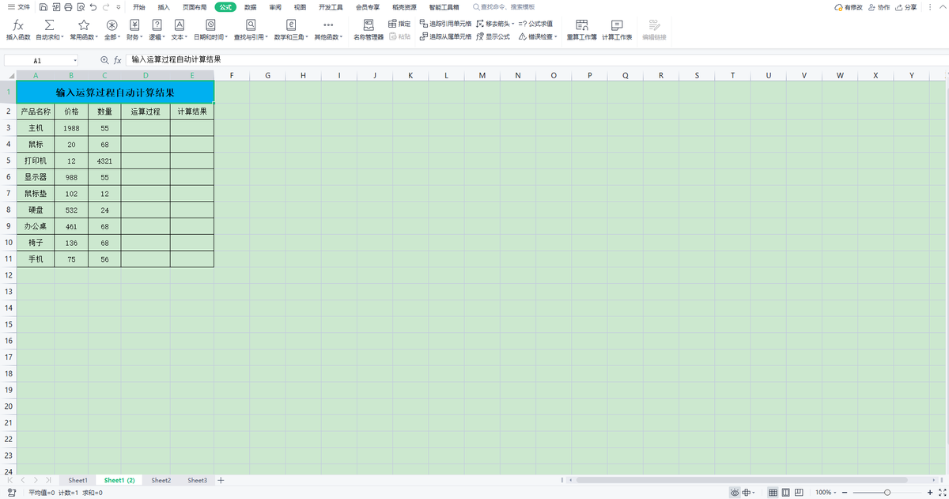Click the 插入函数 fx icon in ribbon
This screenshot has width=949, height=499.
pyautogui.click(x=18, y=25)
